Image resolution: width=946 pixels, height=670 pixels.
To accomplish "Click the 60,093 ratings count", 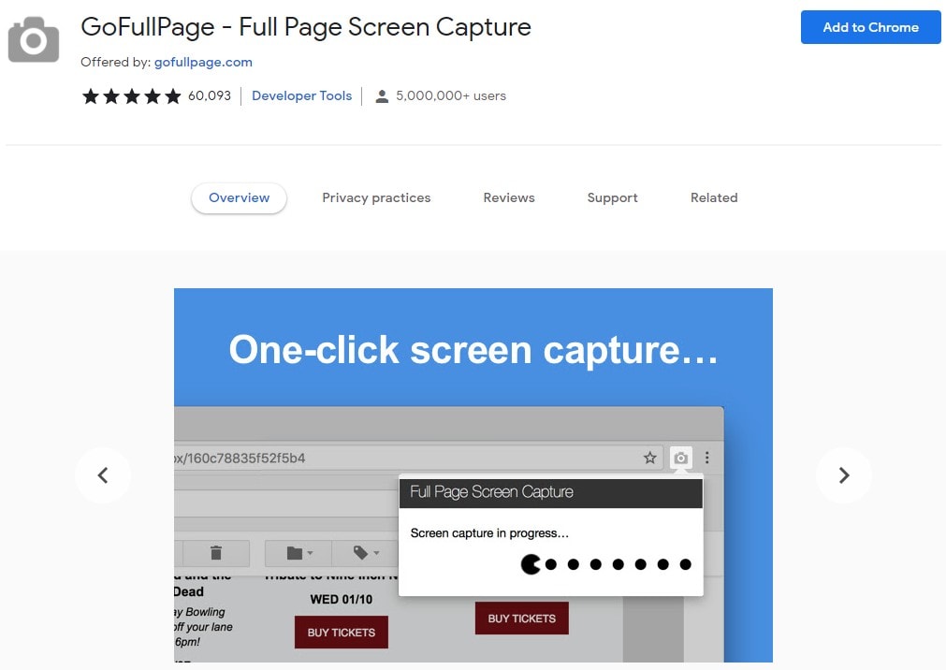I will 210,96.
